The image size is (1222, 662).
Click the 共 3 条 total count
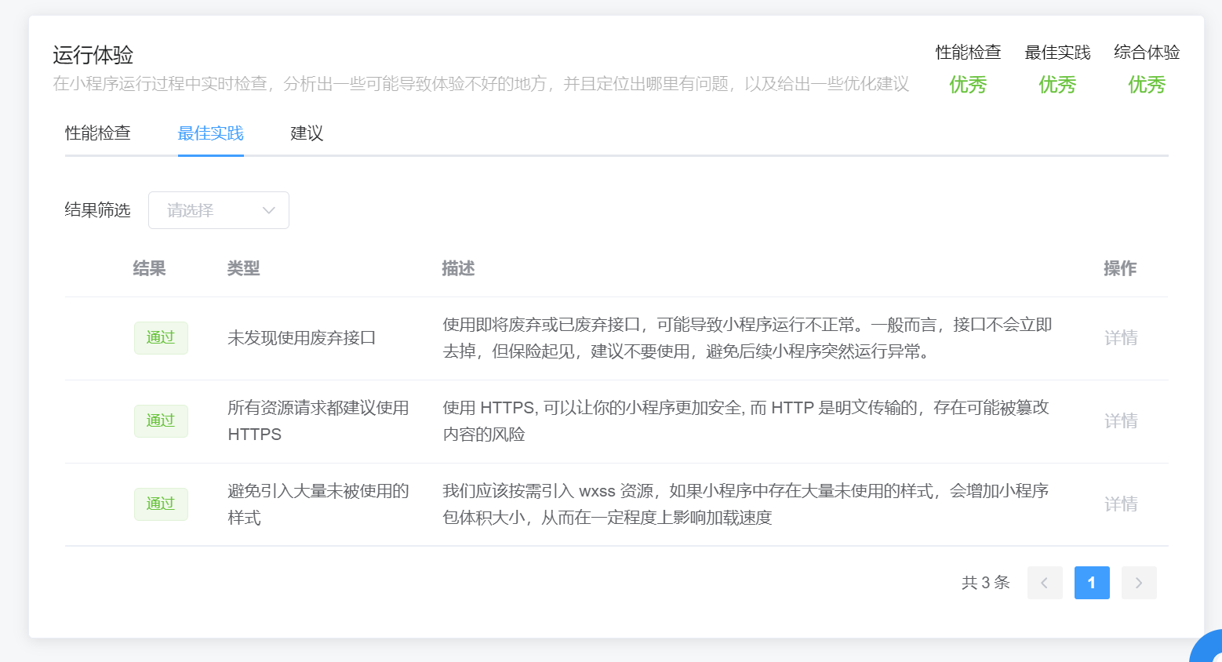(x=986, y=583)
